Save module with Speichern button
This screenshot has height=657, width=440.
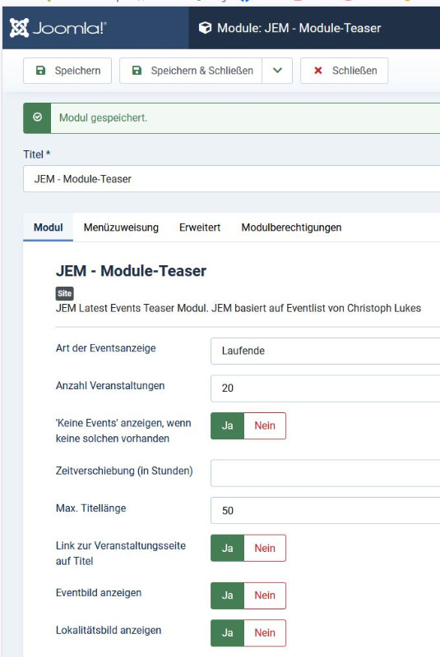(67, 71)
